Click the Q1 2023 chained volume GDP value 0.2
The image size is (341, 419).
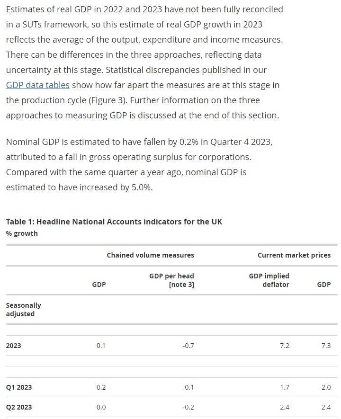pos(101,387)
